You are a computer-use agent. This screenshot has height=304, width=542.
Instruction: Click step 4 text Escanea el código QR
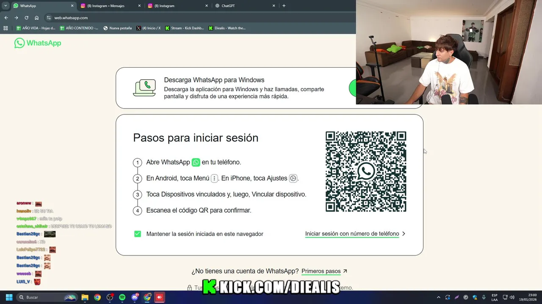pyautogui.click(x=199, y=211)
